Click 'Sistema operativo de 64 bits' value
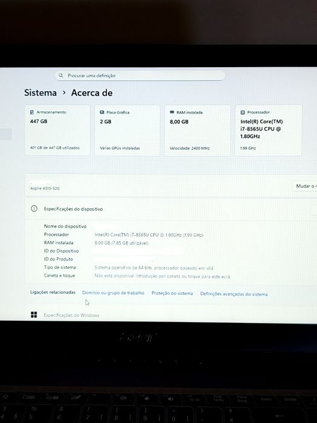The width and height of the screenshot is (317, 423). 153,268
